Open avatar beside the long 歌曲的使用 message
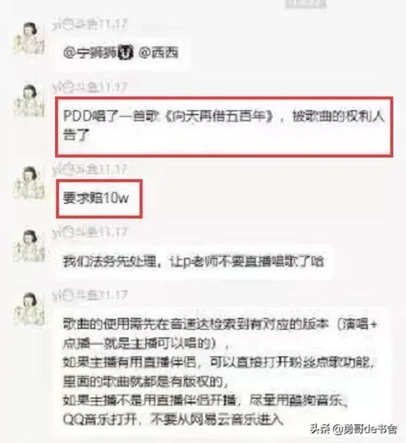This screenshot has width=406, height=443. (30, 308)
